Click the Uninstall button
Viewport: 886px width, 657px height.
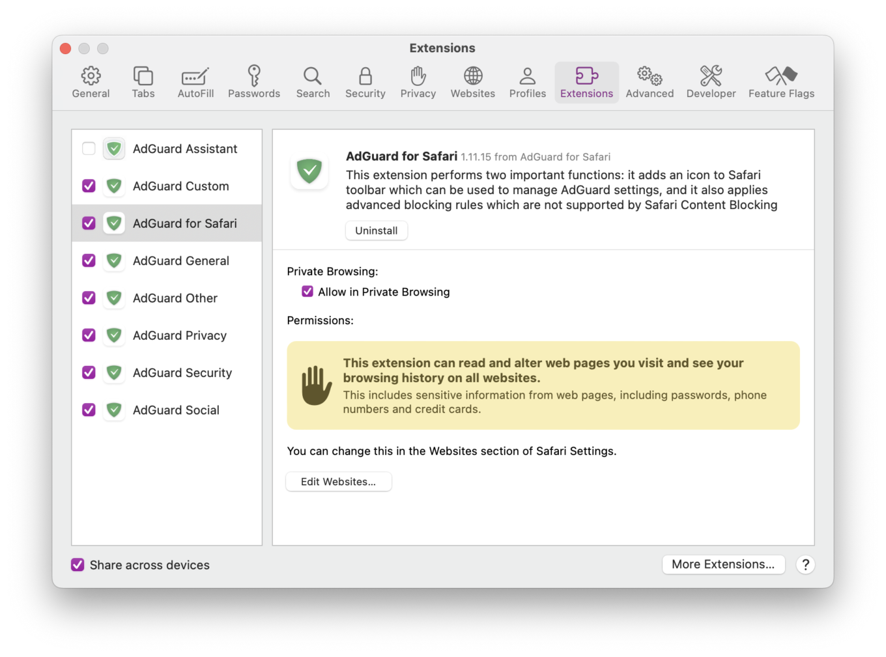(x=376, y=230)
